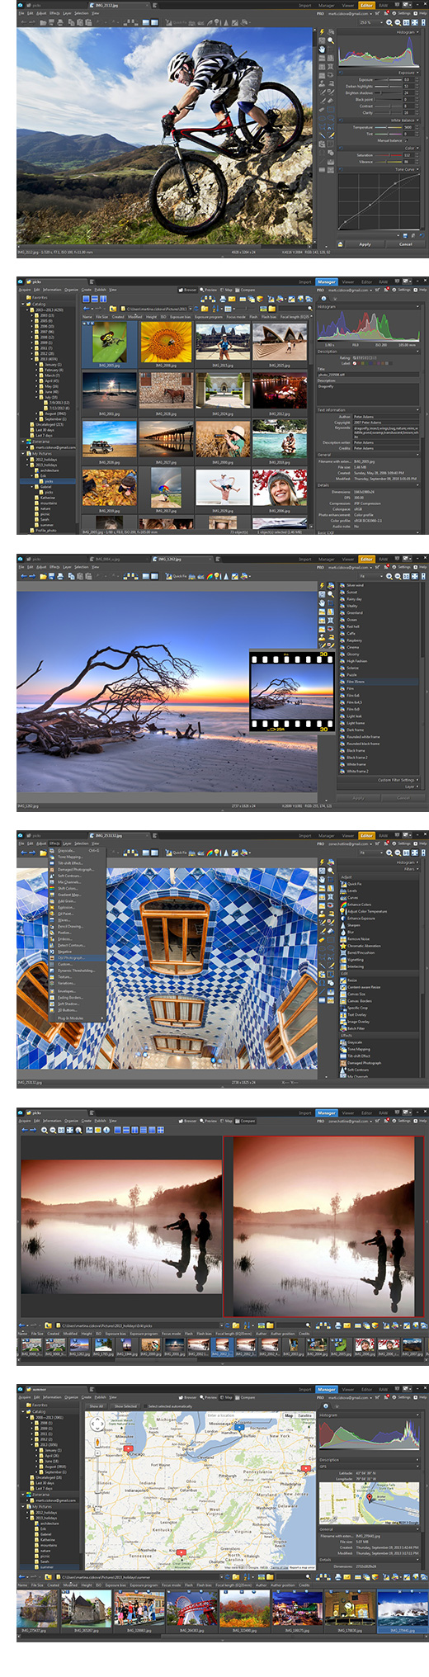Select the lightning Quick Edit tool in beach editor

[x=323, y=585]
